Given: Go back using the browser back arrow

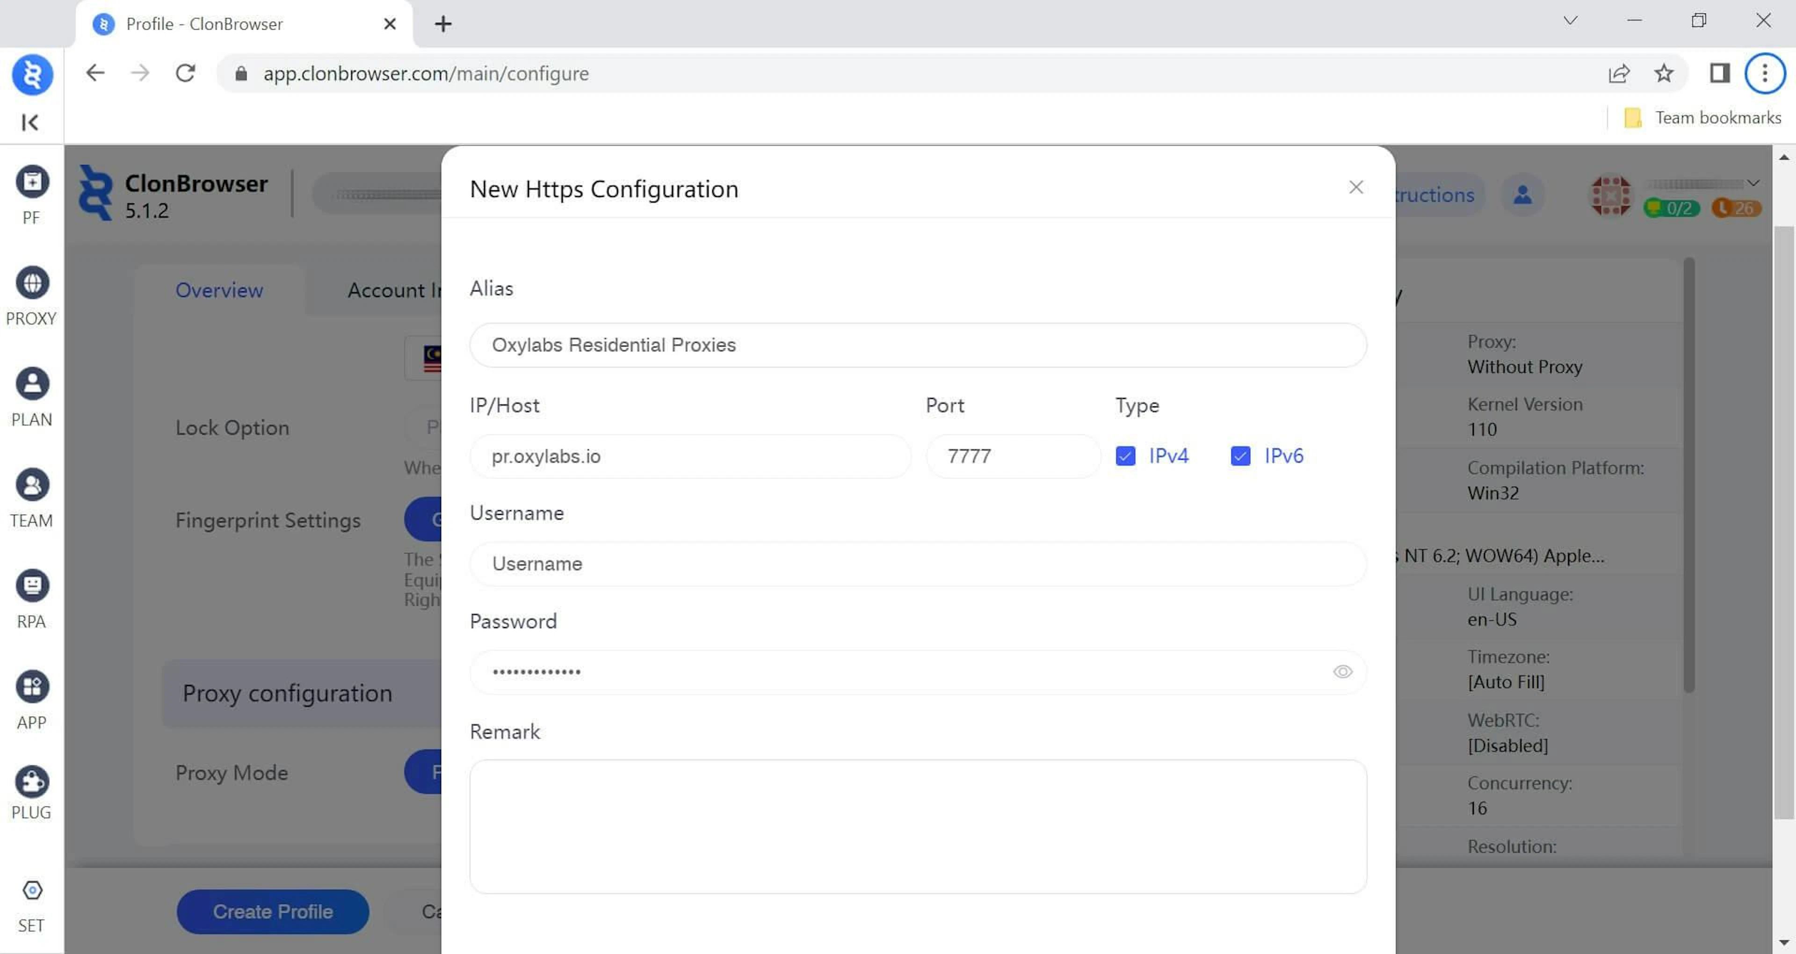Looking at the screenshot, I should [x=95, y=73].
